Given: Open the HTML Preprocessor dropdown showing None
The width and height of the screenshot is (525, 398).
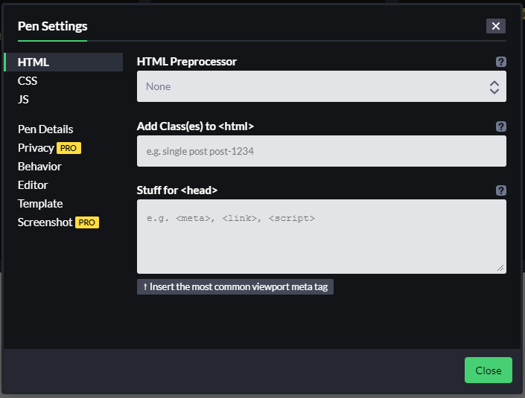Looking at the screenshot, I should click(x=322, y=86).
